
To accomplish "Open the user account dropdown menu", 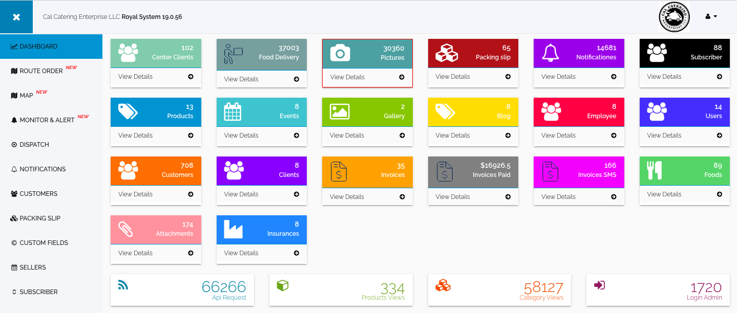I will pos(711,16).
